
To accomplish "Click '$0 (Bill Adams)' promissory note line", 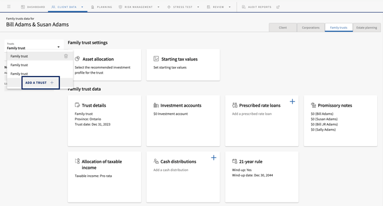I will pos(322,114).
